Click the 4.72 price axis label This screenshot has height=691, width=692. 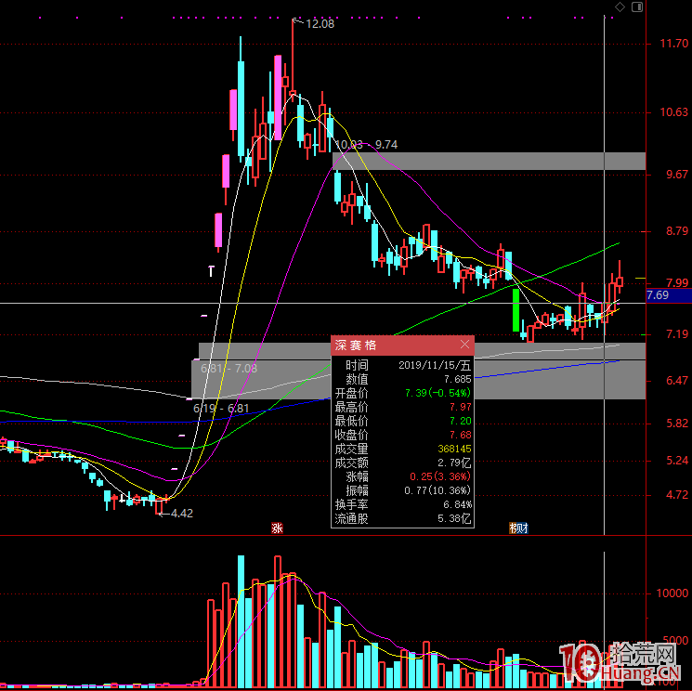[x=677, y=495]
